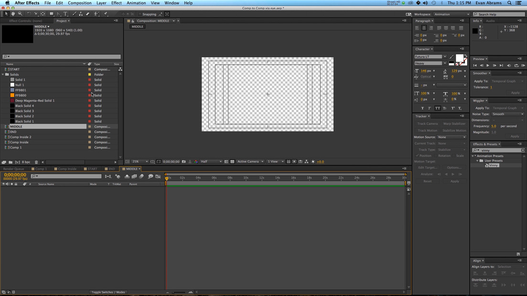
Task: Select the Rectangle shape tool
Action: pos(52,14)
